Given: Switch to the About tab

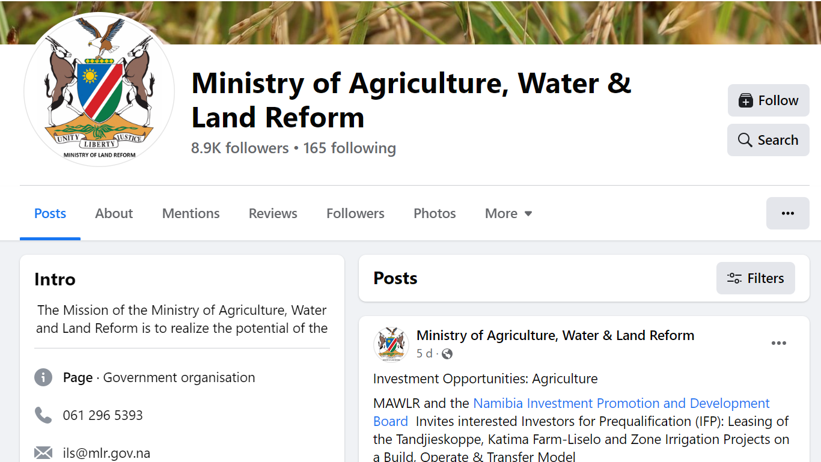Looking at the screenshot, I should coord(114,213).
